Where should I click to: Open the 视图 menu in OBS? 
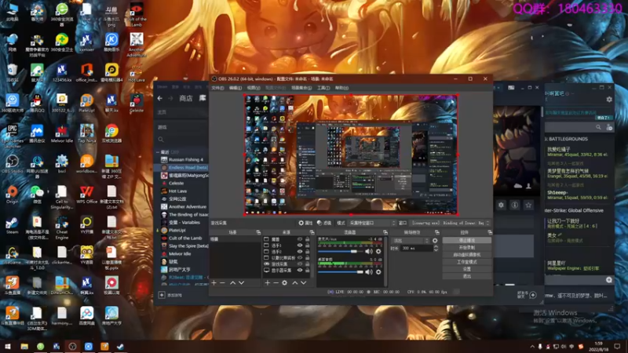pyautogui.click(x=253, y=88)
